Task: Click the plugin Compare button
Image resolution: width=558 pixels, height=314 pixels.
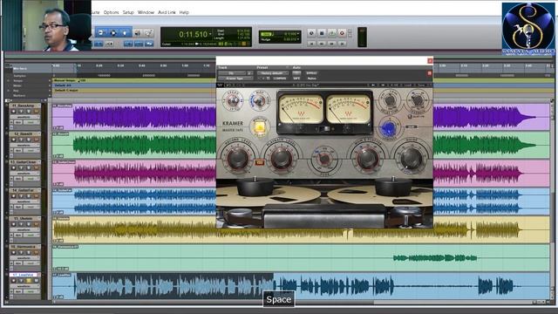Action: pyautogui.click(x=280, y=78)
